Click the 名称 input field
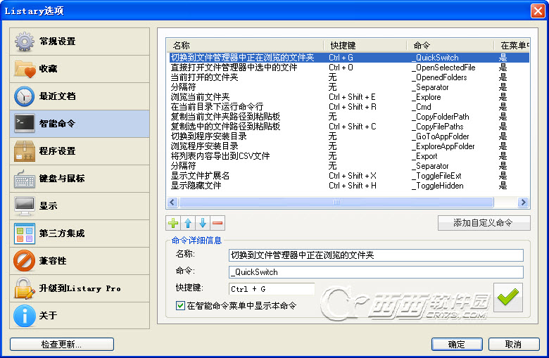The height and width of the screenshot is (358, 549). point(376,255)
